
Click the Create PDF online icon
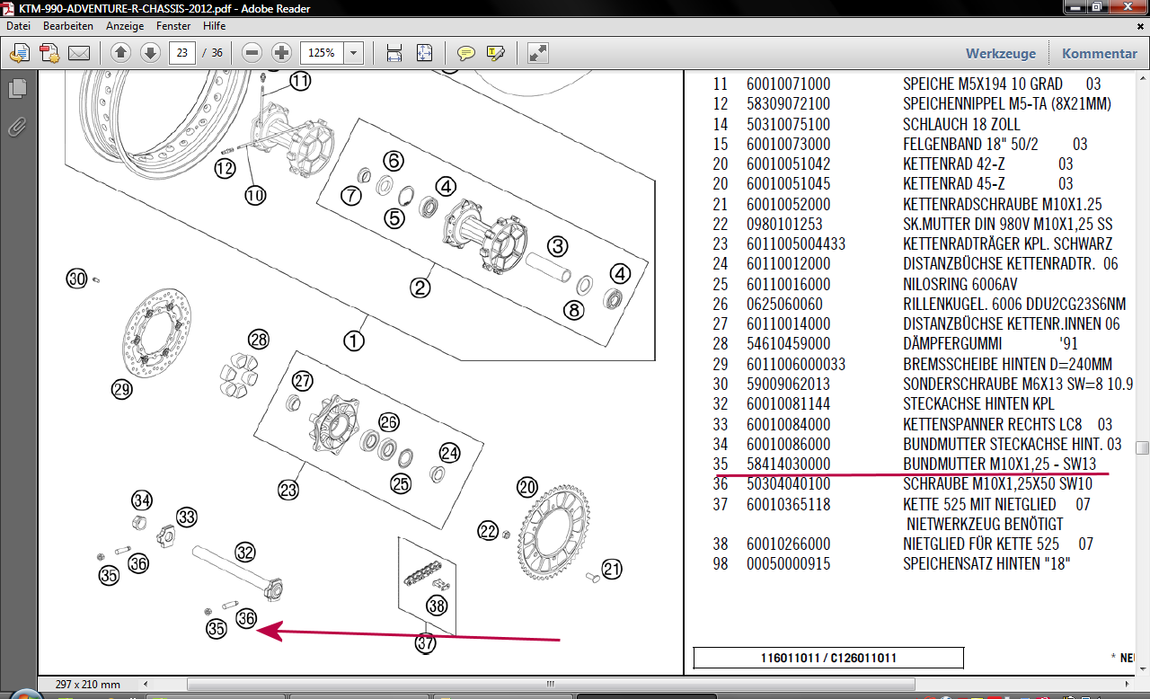[49, 53]
